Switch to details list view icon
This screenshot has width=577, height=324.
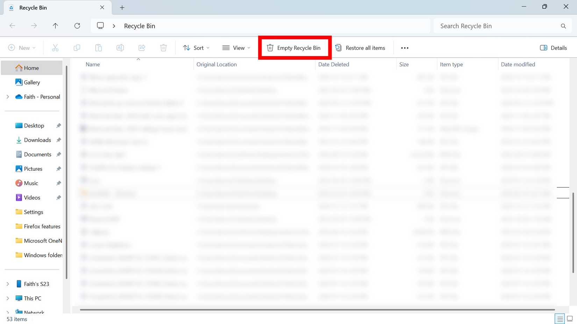(x=560, y=319)
